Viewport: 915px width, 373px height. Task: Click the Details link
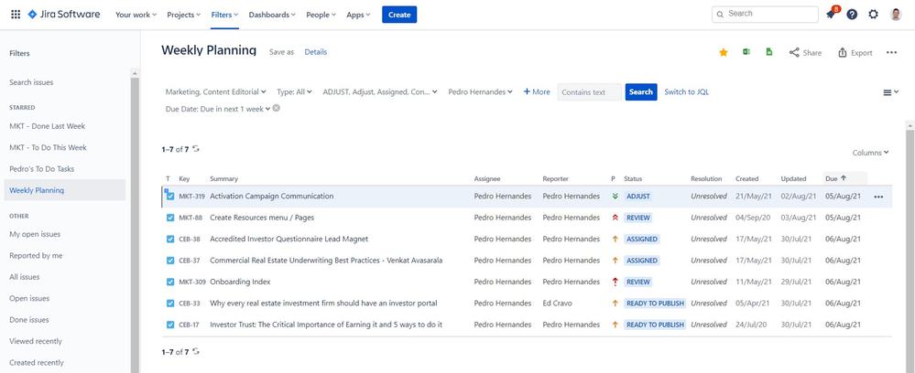316,52
